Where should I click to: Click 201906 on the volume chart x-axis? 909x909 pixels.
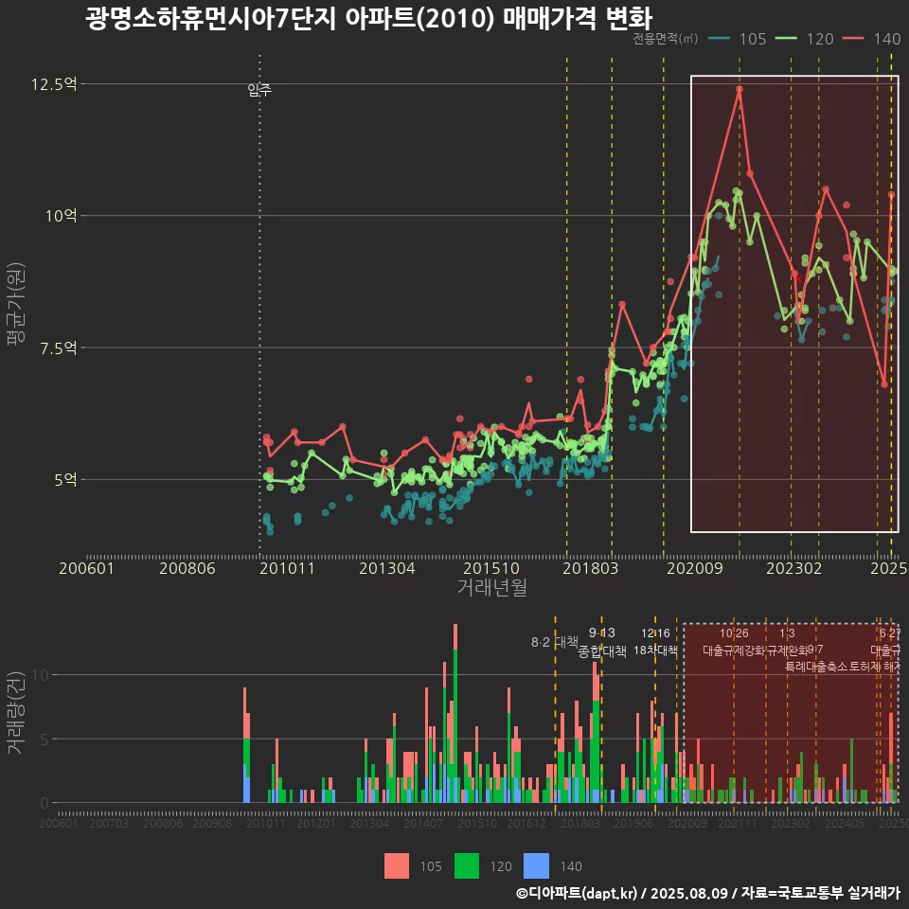[633, 823]
